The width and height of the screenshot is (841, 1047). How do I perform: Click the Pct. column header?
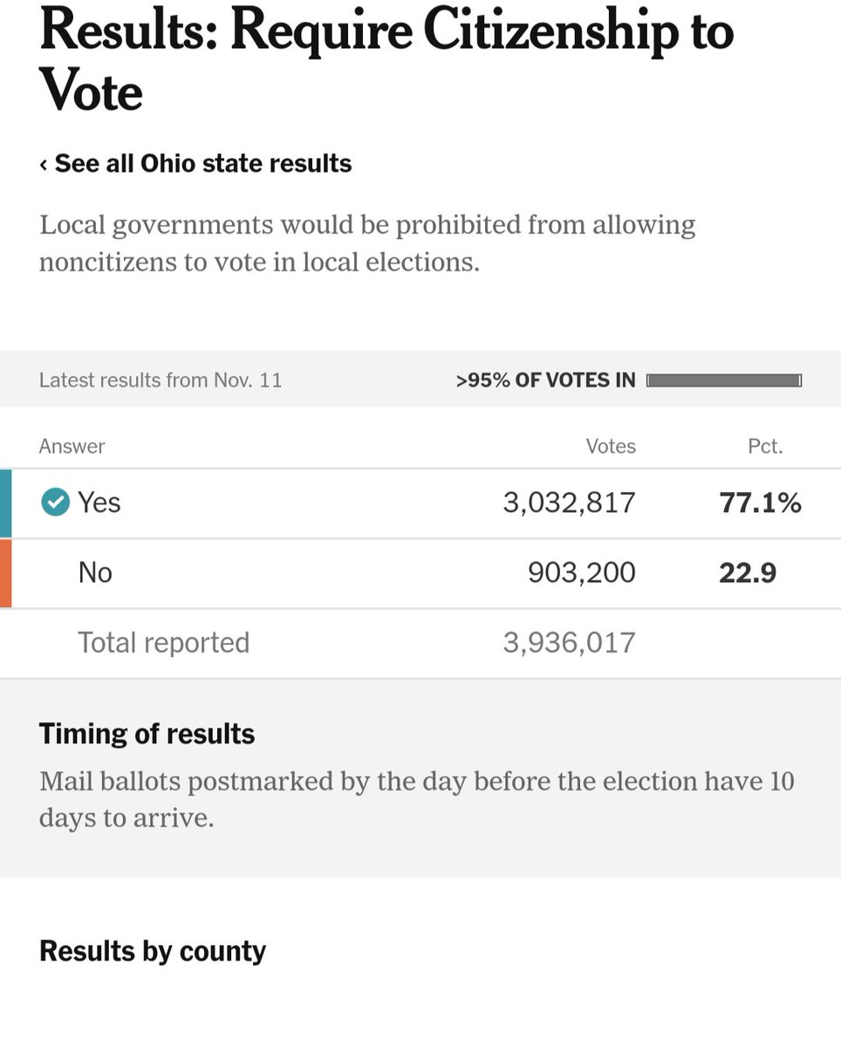pyautogui.click(x=765, y=447)
